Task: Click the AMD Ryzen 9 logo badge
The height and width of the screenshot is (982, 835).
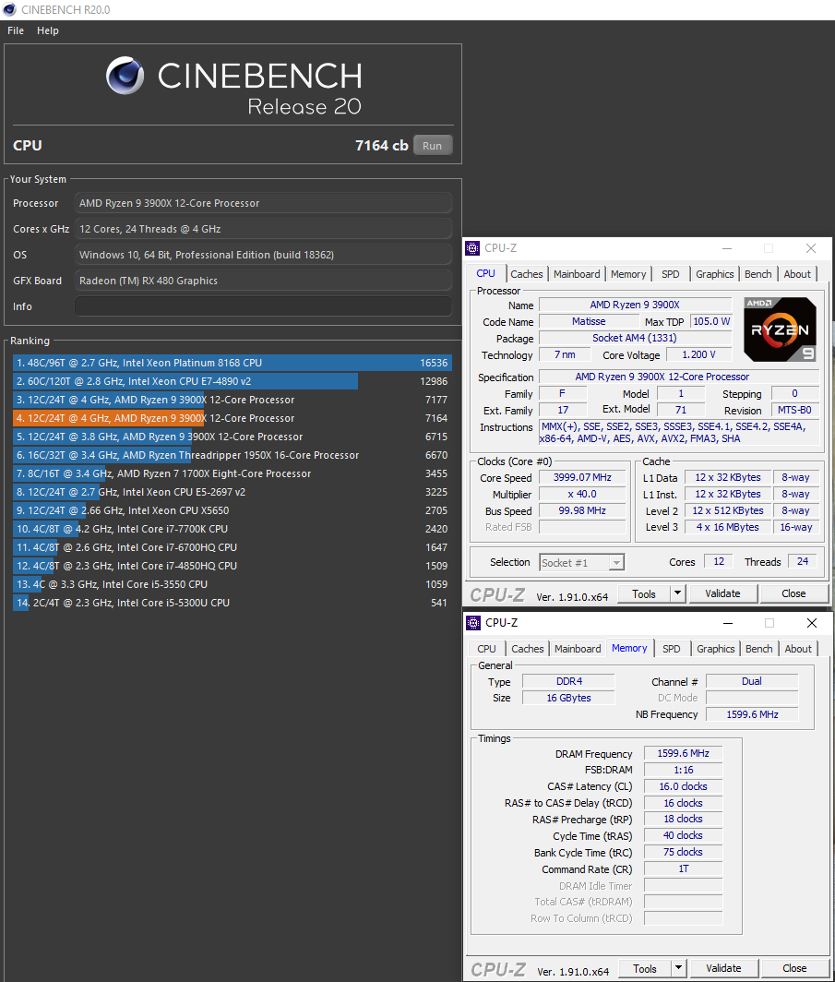Action: [x=780, y=329]
